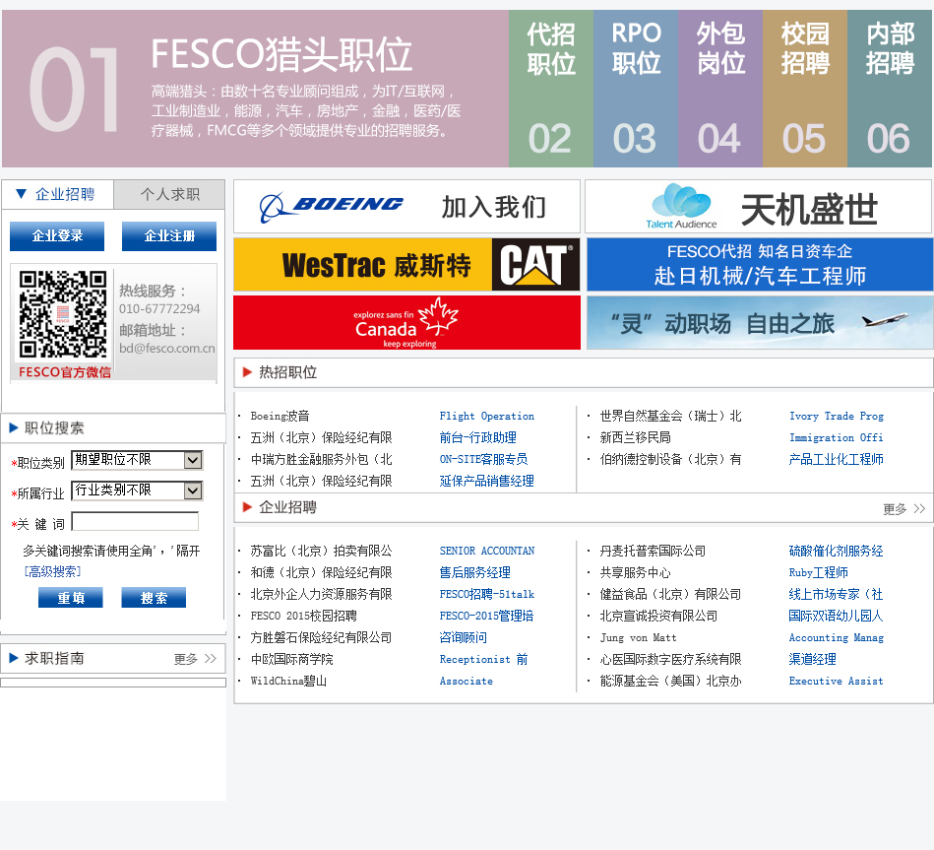Switch to the 代招职位 02 tab
Viewport: 934px width, 850px height.
click(551, 89)
